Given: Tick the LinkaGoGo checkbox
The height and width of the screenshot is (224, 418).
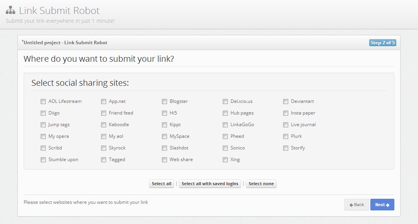Looking at the screenshot, I should [225, 125].
